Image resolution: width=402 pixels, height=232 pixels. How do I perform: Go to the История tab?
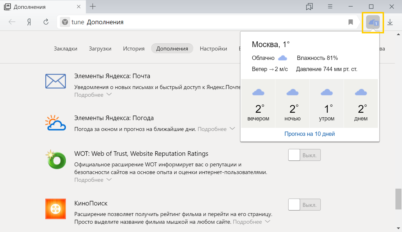point(134,49)
